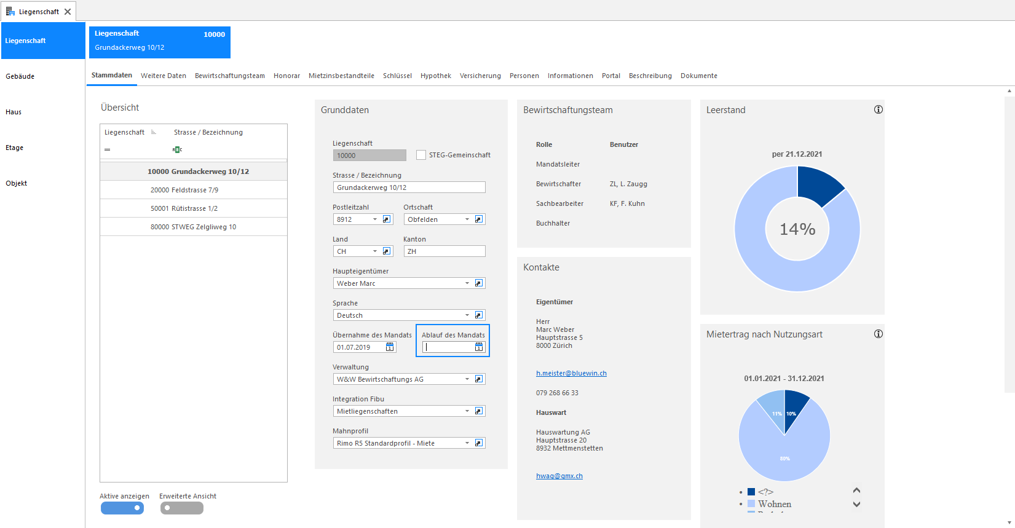1015x528 pixels.
Task: Check the STEG-Gemeinschaft checkbox
Action: (421, 155)
